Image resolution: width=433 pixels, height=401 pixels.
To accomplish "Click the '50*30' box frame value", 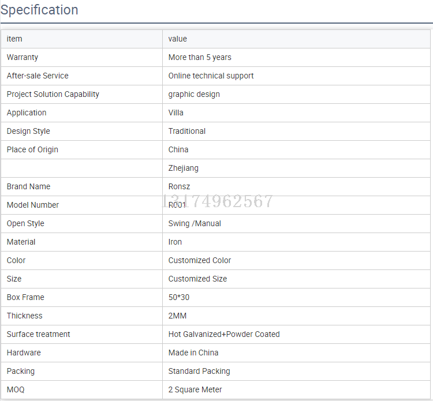I will pyautogui.click(x=178, y=297).
